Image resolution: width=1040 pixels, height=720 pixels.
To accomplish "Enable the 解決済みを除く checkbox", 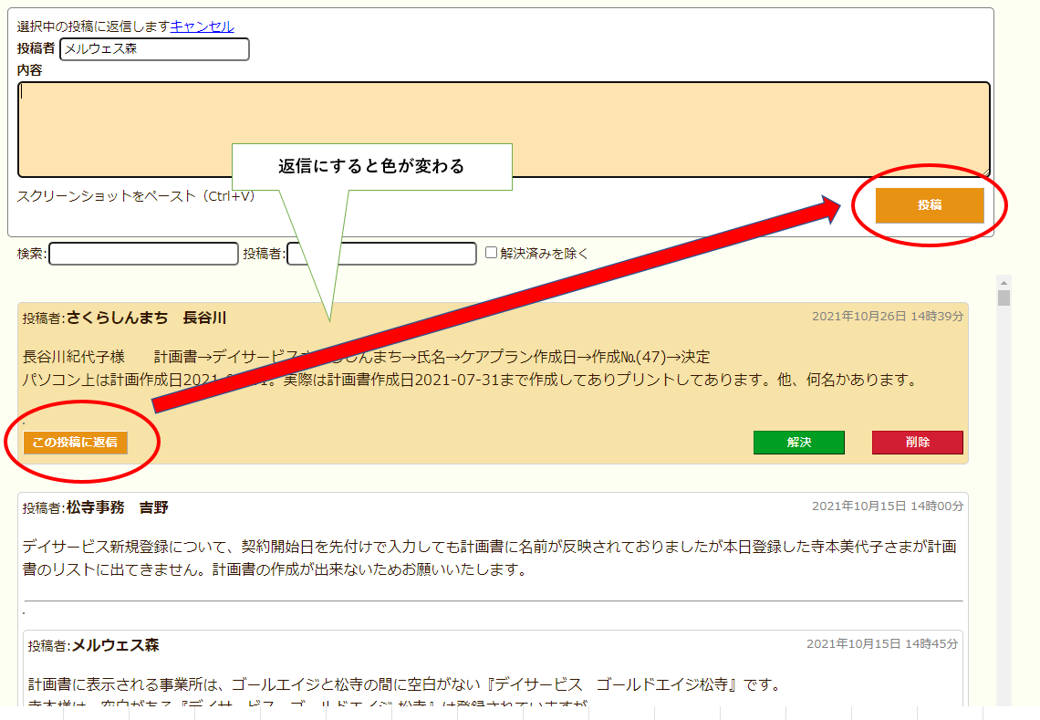I will (492, 253).
